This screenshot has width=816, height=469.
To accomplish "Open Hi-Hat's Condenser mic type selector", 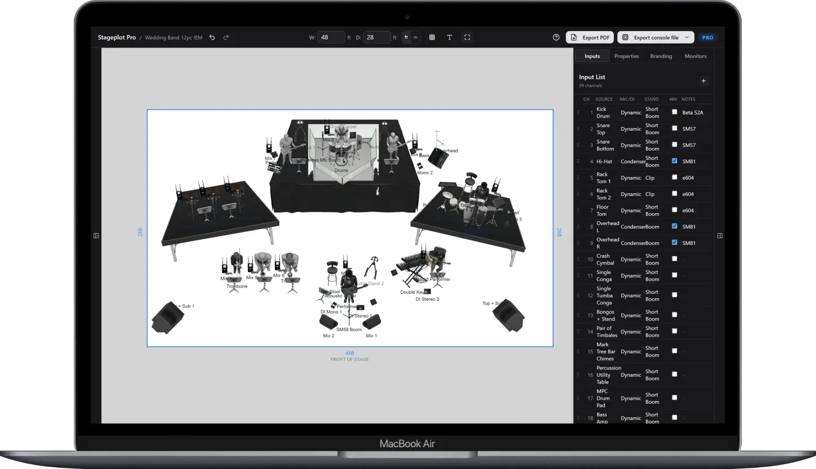I will 632,162.
